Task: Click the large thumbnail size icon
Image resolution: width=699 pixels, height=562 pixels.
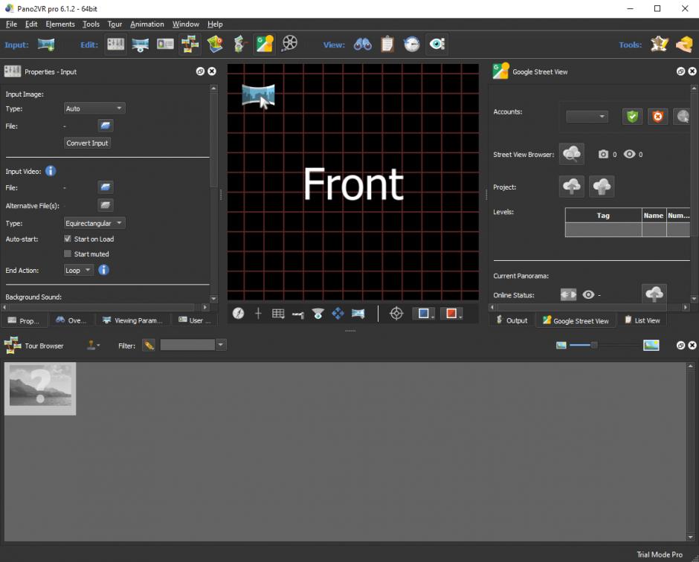Action: (x=651, y=345)
